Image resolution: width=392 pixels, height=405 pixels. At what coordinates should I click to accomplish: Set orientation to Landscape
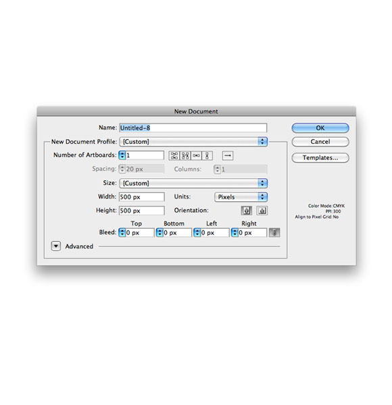[262, 211]
